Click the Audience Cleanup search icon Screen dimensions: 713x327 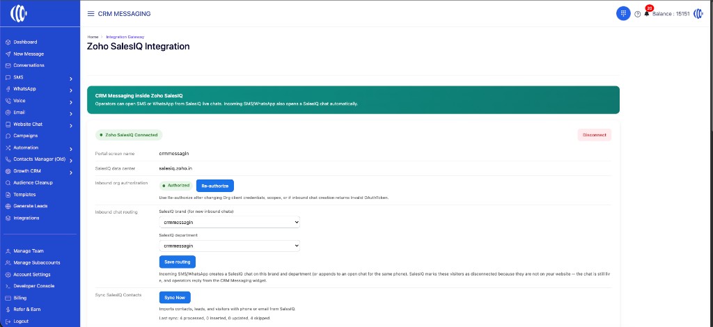pos(8,183)
